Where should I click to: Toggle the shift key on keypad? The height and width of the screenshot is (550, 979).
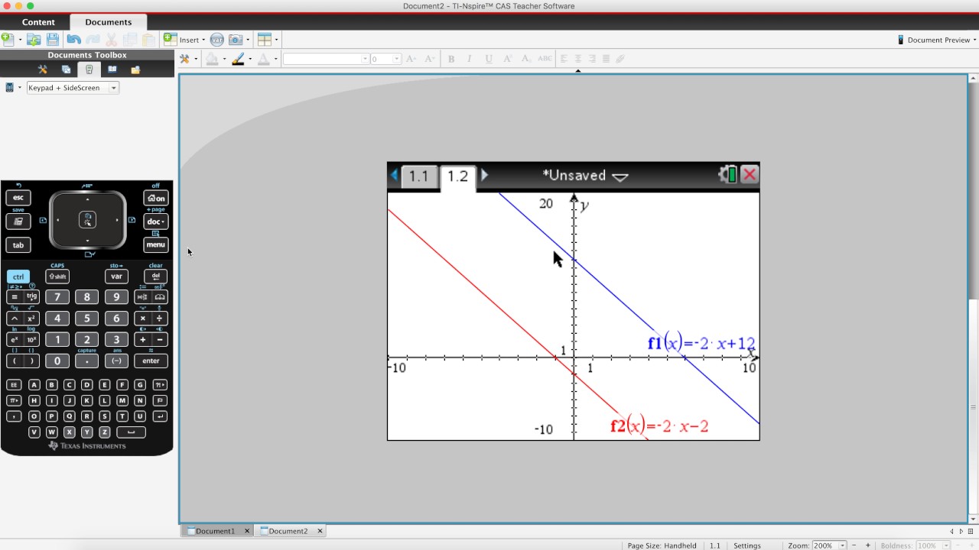click(57, 277)
